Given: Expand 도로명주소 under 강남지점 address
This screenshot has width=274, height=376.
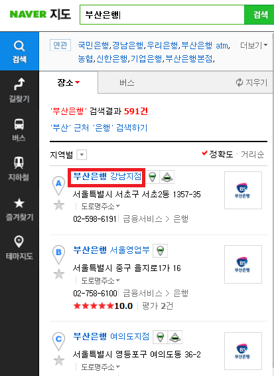Looking at the screenshot, I should [101, 206].
